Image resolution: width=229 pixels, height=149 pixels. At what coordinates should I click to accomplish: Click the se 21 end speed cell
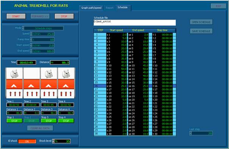pyautogui.click(x=139, y=103)
